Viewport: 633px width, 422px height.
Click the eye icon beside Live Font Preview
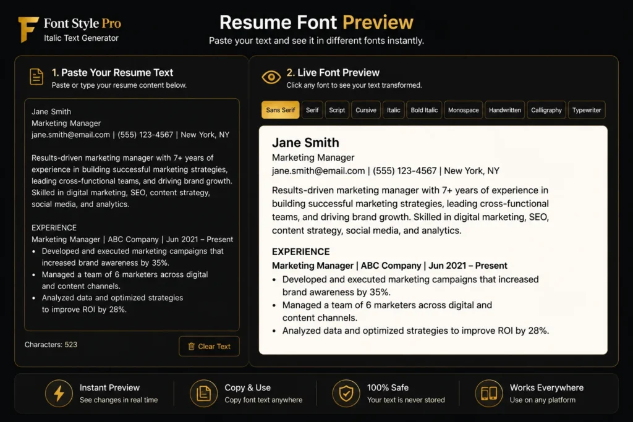pos(271,77)
